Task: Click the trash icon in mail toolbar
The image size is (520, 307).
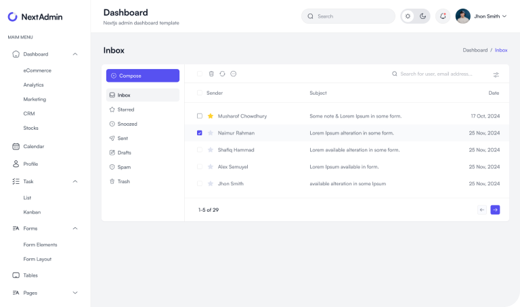Action: (211, 74)
